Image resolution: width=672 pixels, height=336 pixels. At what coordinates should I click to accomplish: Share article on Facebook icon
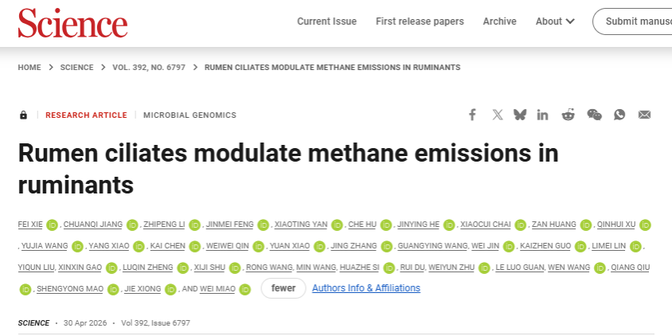(472, 115)
